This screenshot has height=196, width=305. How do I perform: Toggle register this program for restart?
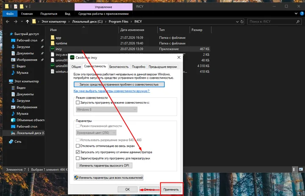click(x=78, y=158)
